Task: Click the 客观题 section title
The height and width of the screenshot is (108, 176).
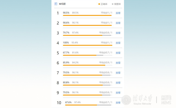Action: pos(62,4)
